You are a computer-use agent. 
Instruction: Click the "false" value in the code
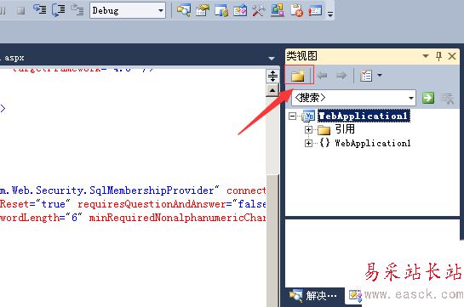249,204
